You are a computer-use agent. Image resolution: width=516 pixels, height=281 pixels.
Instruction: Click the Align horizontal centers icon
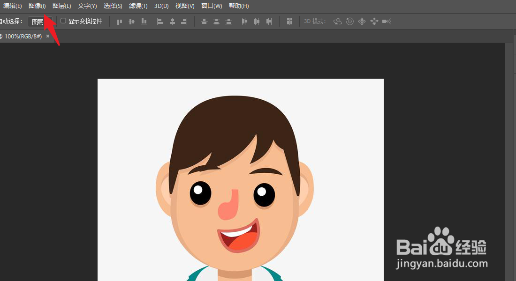point(172,22)
